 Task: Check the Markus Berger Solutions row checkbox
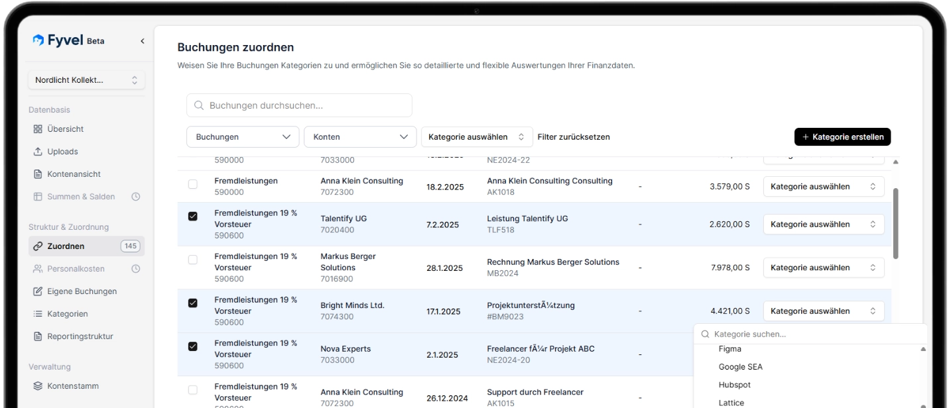tap(193, 260)
